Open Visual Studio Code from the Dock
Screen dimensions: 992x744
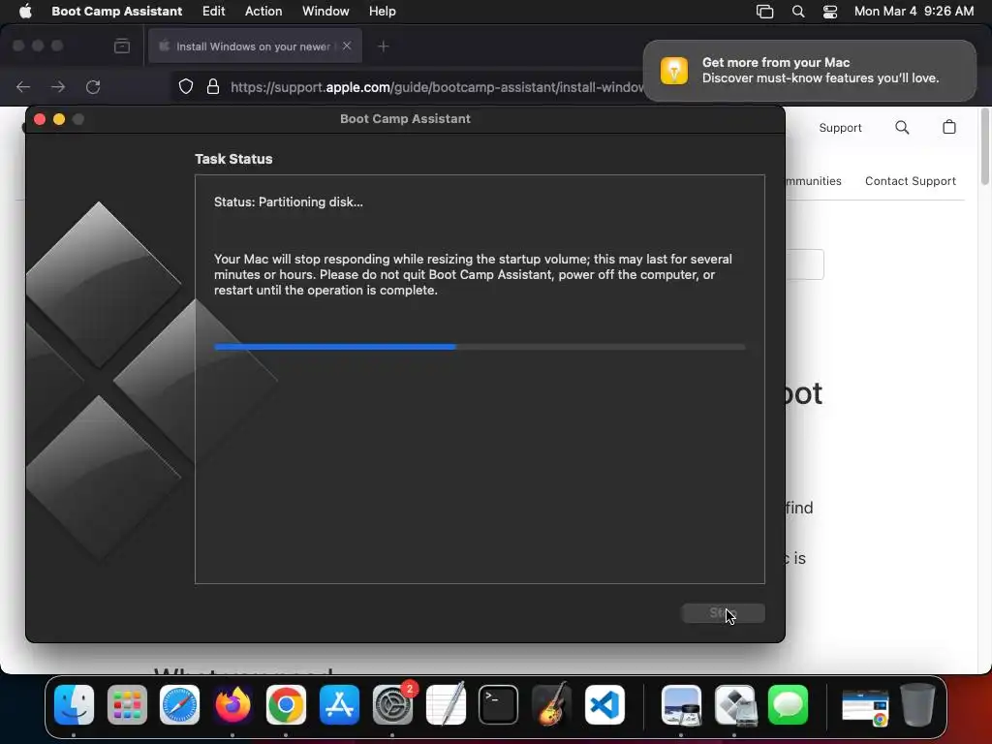point(604,705)
